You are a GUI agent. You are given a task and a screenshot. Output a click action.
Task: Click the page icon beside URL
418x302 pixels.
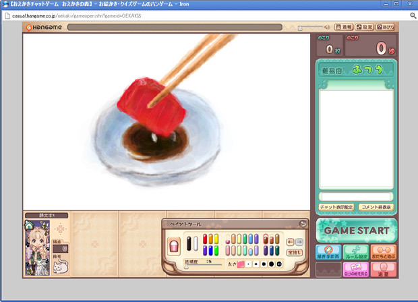pyautogui.click(x=7, y=16)
